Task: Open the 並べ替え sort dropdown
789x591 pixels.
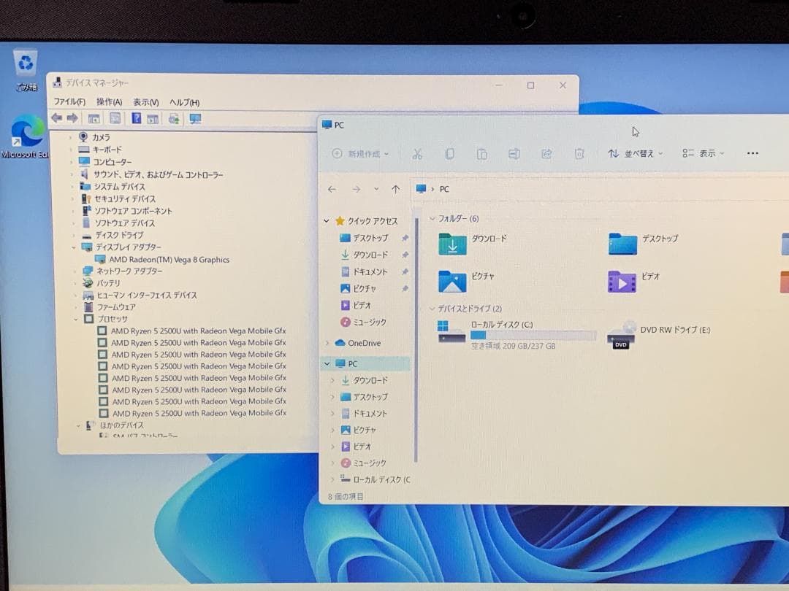Action: coord(635,154)
